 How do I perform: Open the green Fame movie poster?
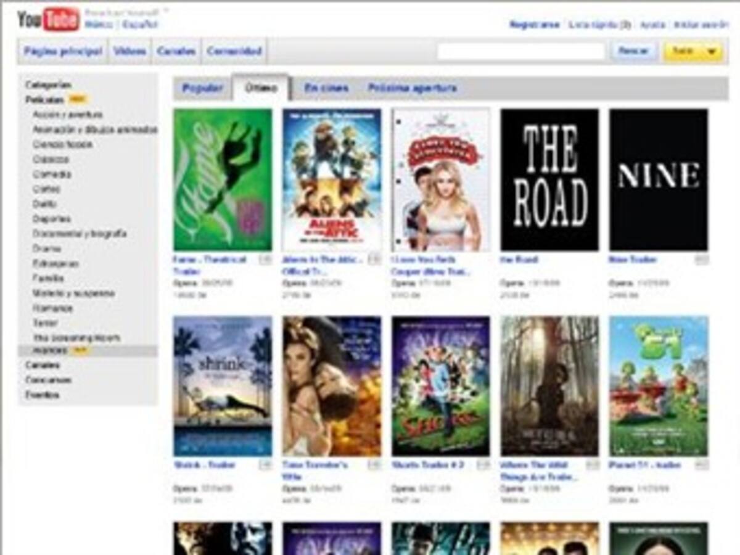(x=223, y=179)
